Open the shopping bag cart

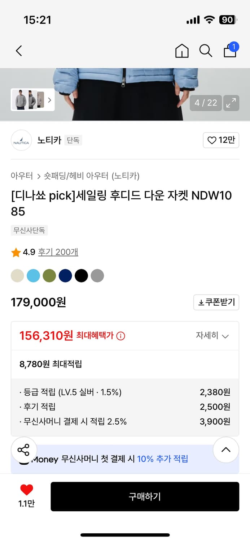[x=230, y=51]
